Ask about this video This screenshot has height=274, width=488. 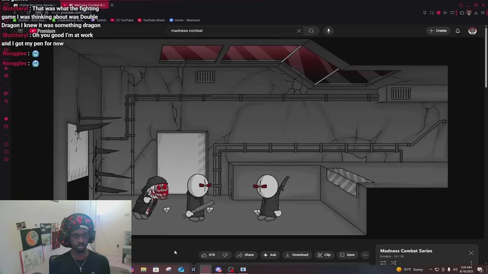[x=270, y=255]
